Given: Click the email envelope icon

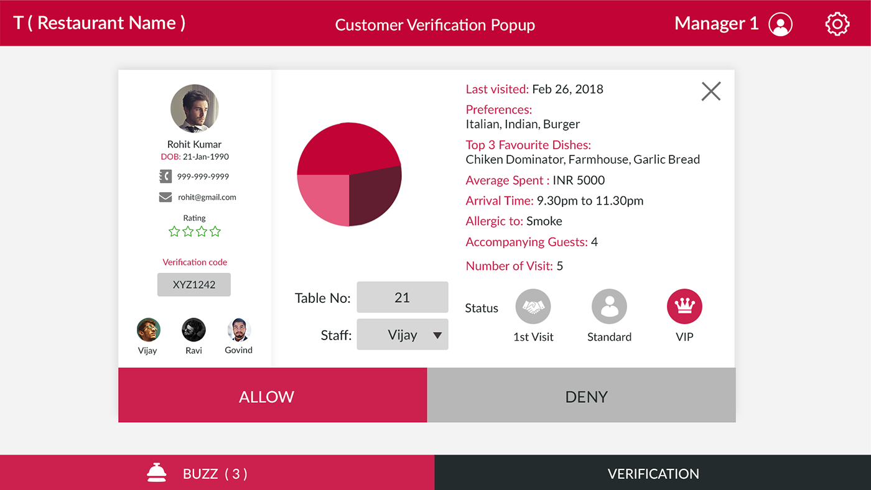Looking at the screenshot, I should pyautogui.click(x=165, y=197).
